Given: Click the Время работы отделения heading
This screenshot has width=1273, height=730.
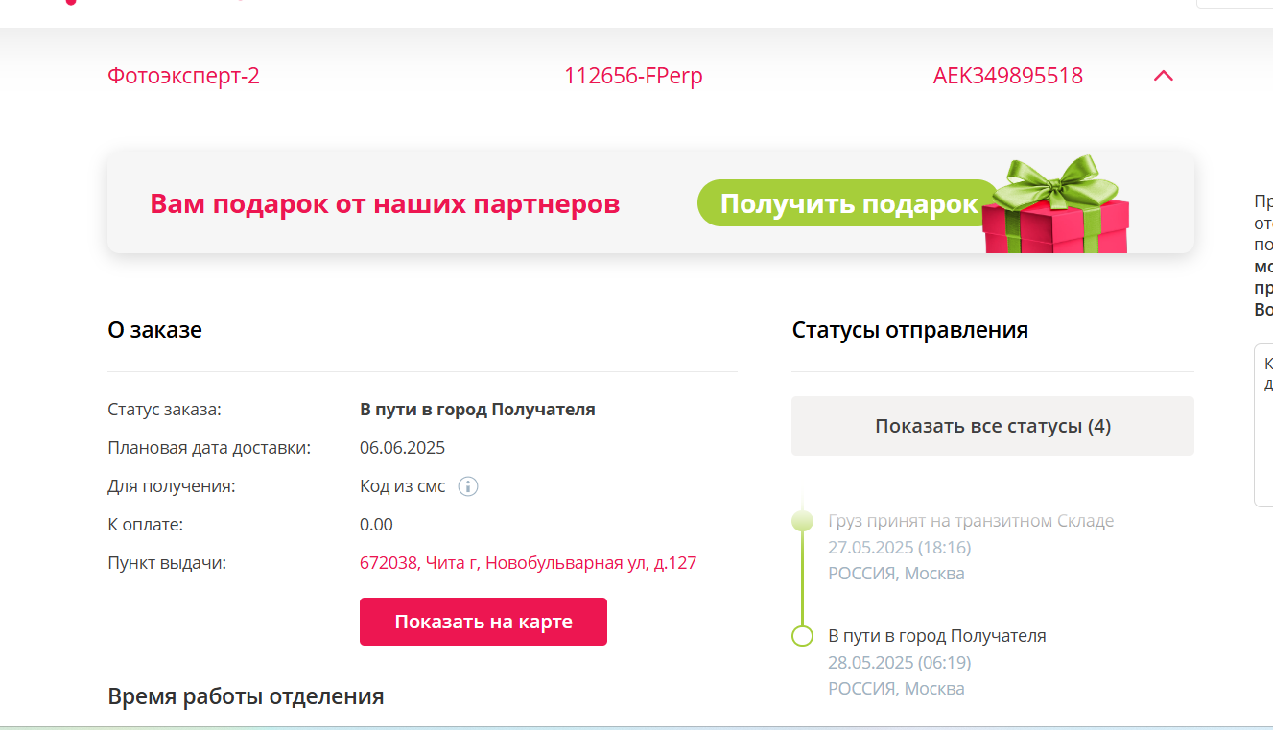Looking at the screenshot, I should (x=246, y=696).
